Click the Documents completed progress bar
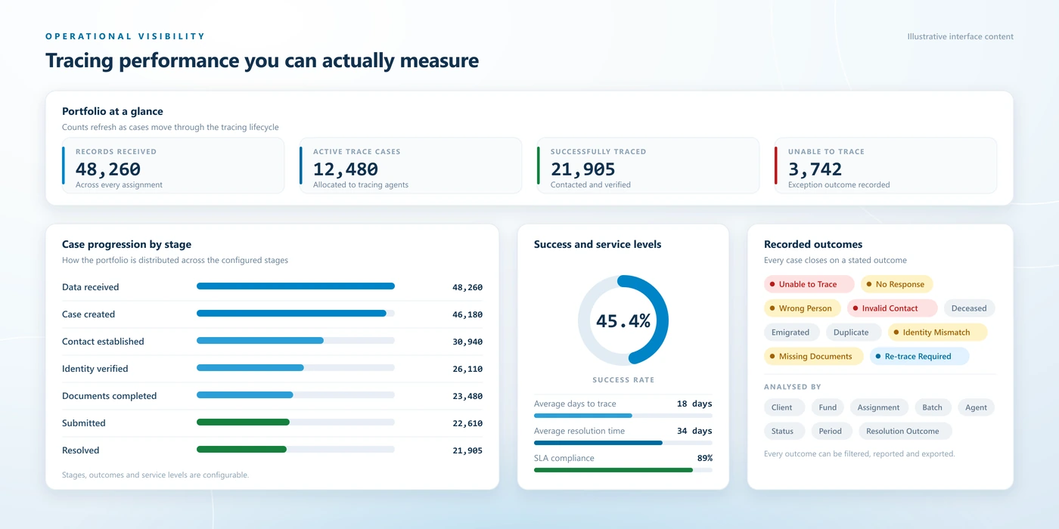The height and width of the screenshot is (529, 1059). pyautogui.click(x=296, y=395)
